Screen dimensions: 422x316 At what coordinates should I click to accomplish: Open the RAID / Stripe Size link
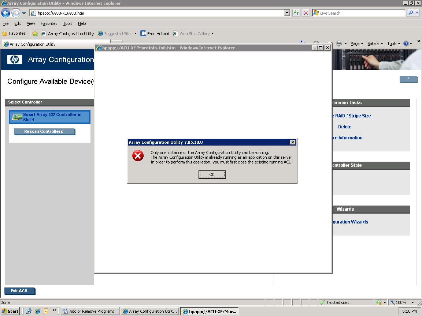pyautogui.click(x=351, y=116)
